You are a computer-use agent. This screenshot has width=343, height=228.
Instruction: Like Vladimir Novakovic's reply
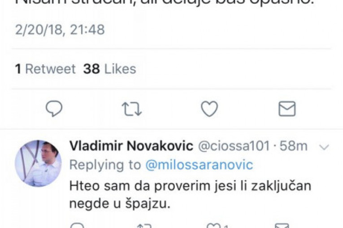click(x=213, y=225)
